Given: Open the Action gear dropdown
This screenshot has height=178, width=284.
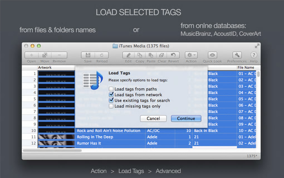Looking at the screenshot, I should point(191,55).
